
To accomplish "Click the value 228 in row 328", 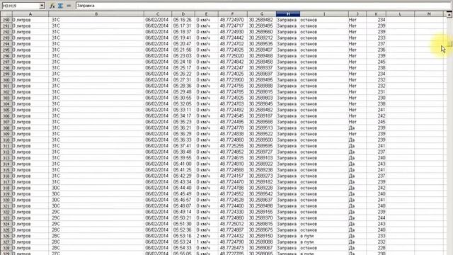I will [x=376, y=248].
